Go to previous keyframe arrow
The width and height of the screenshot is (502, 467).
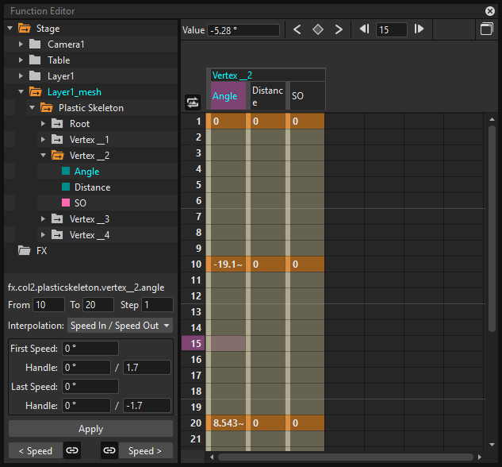297,30
